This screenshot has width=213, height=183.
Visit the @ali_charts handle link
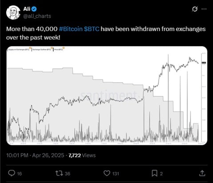click(x=37, y=16)
